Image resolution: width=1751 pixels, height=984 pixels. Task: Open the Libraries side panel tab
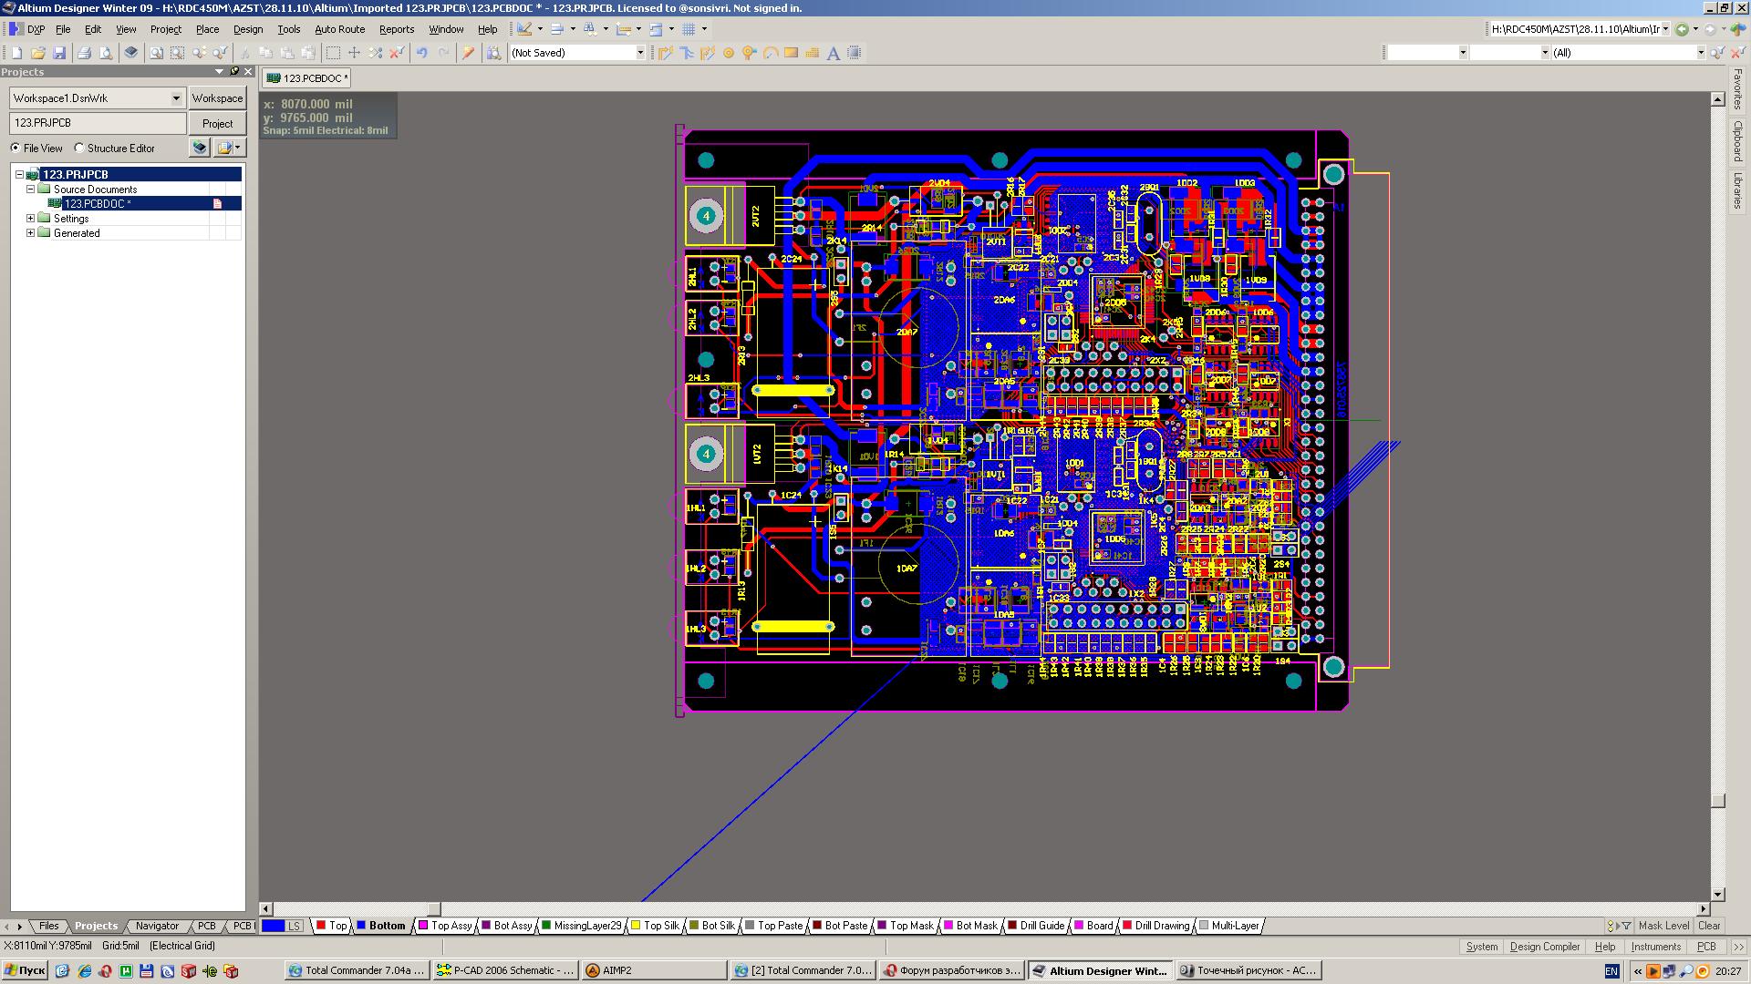(1738, 190)
